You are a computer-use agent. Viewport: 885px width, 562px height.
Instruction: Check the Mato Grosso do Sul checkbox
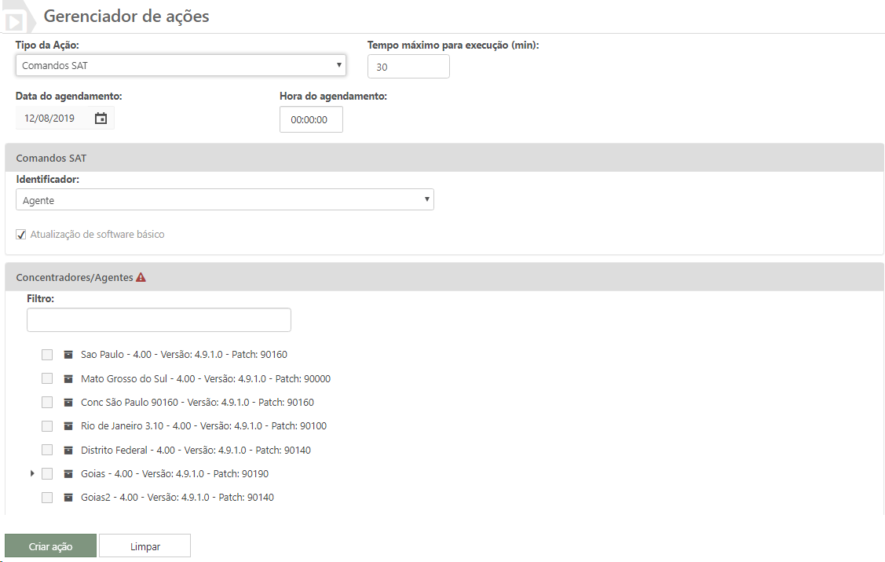coord(47,378)
